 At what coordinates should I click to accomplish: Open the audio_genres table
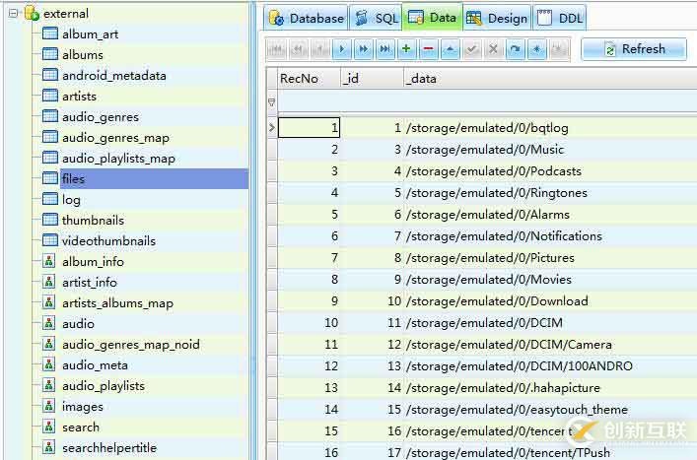tap(101, 117)
